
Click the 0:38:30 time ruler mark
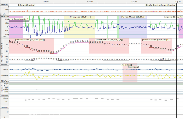coord(90,2)
